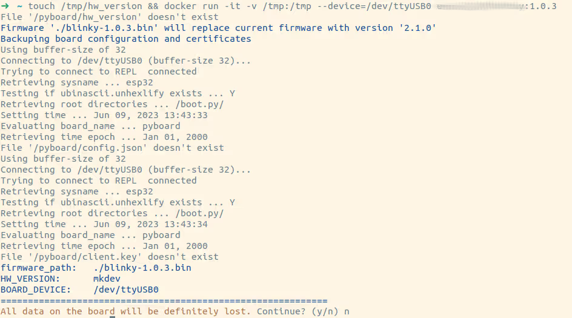Click the green prompt arrow

click(5, 6)
